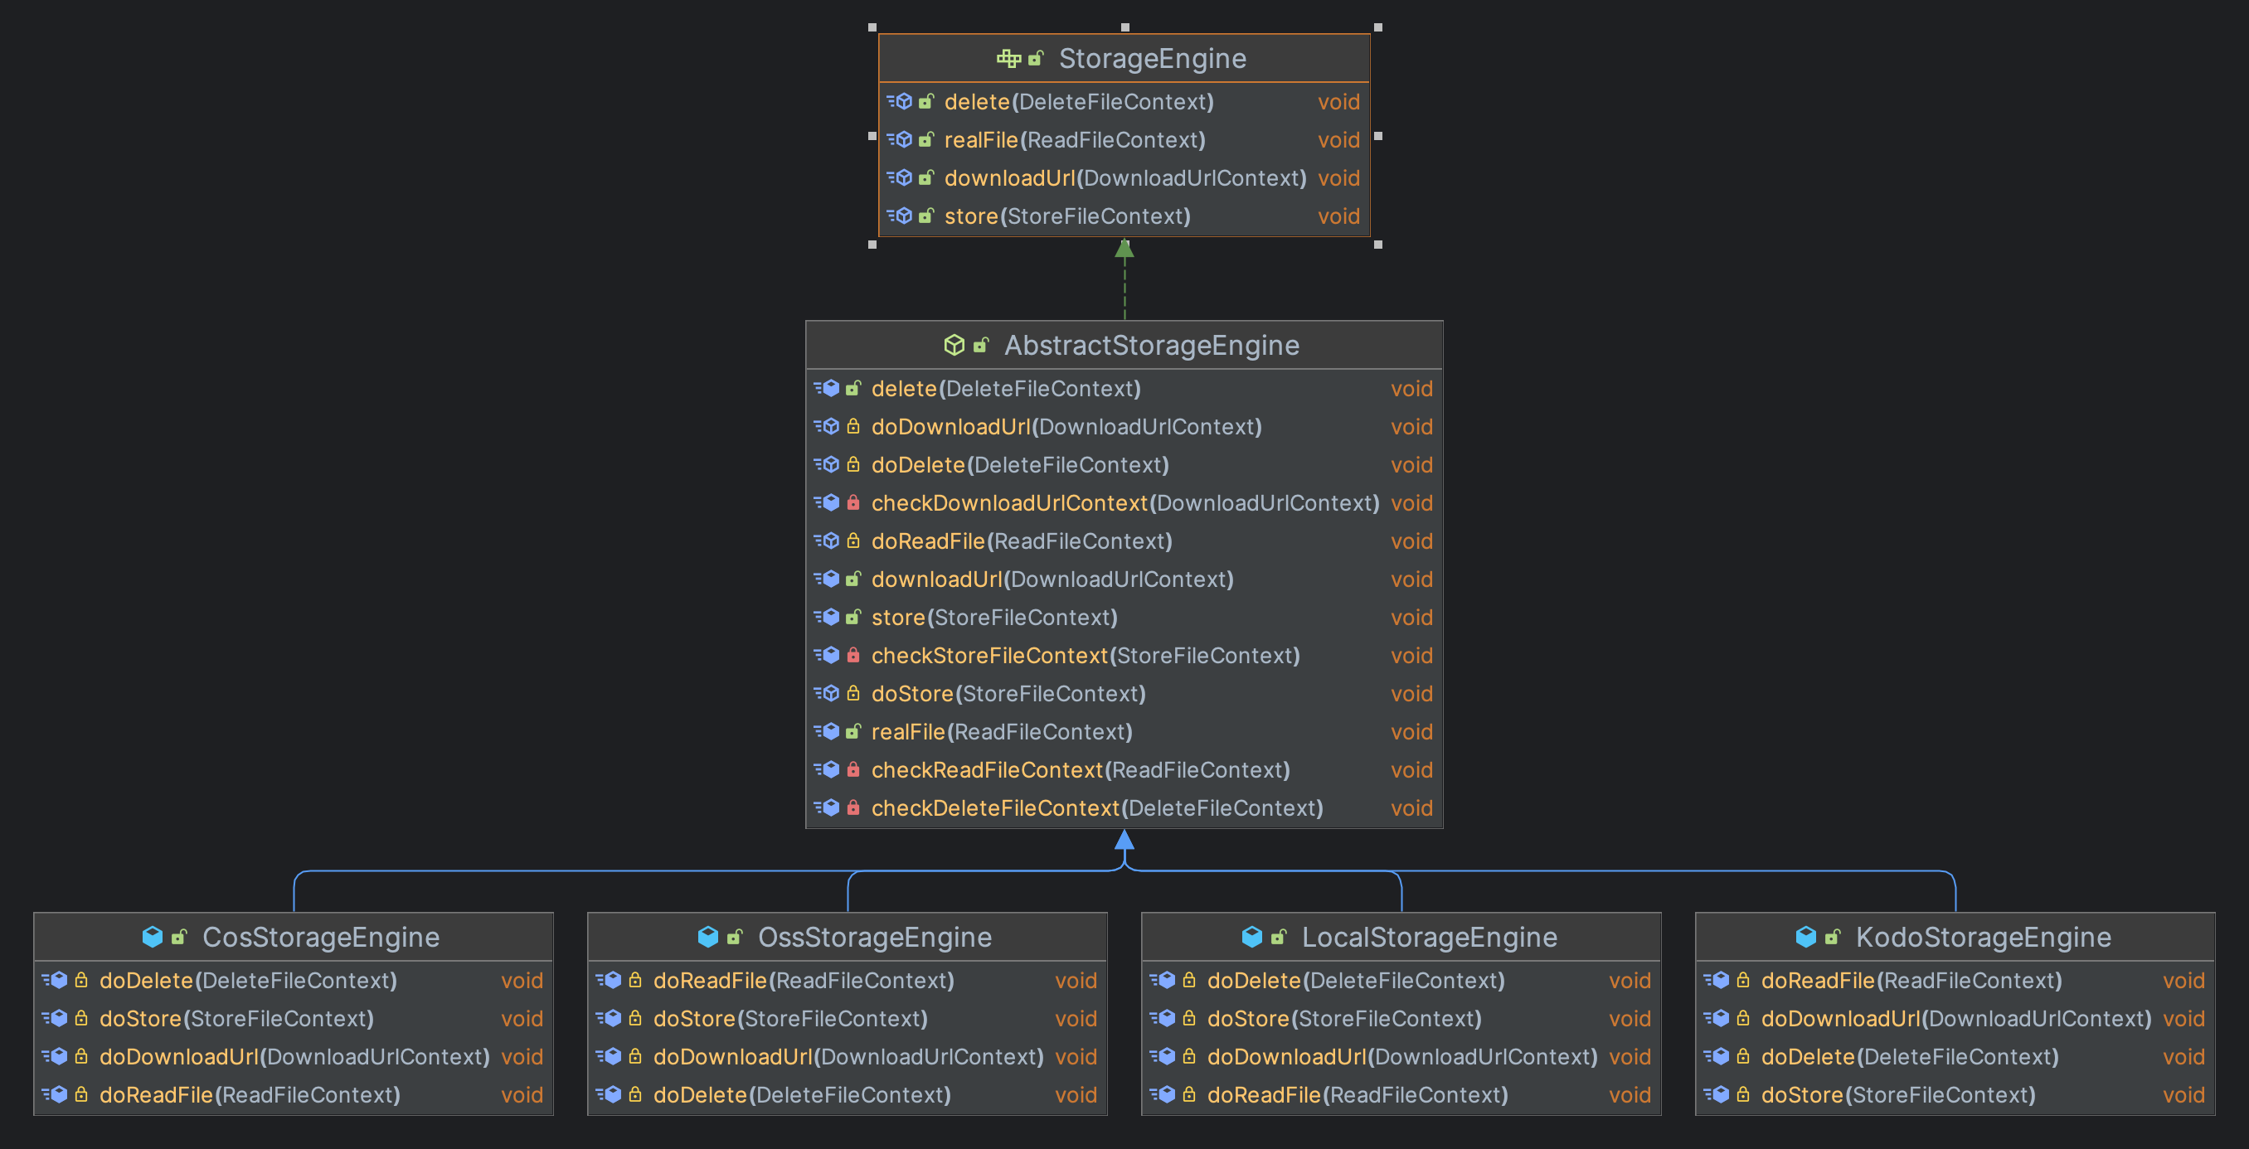Click protected lock icon on AbstractStorageEngine doStore
This screenshot has width=2249, height=1149.
point(853,694)
